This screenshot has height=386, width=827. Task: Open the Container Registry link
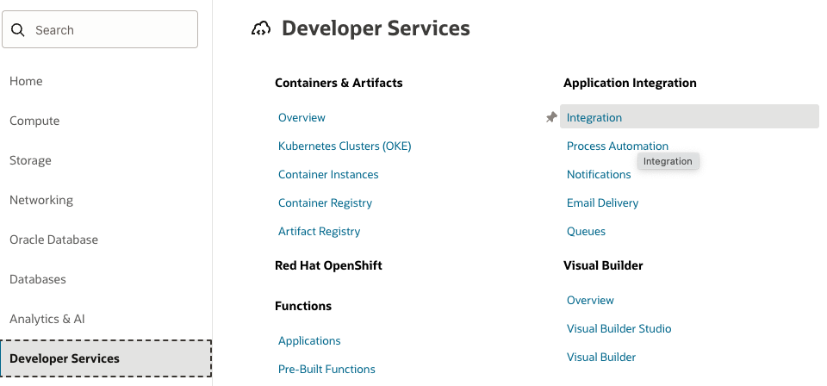(x=325, y=203)
